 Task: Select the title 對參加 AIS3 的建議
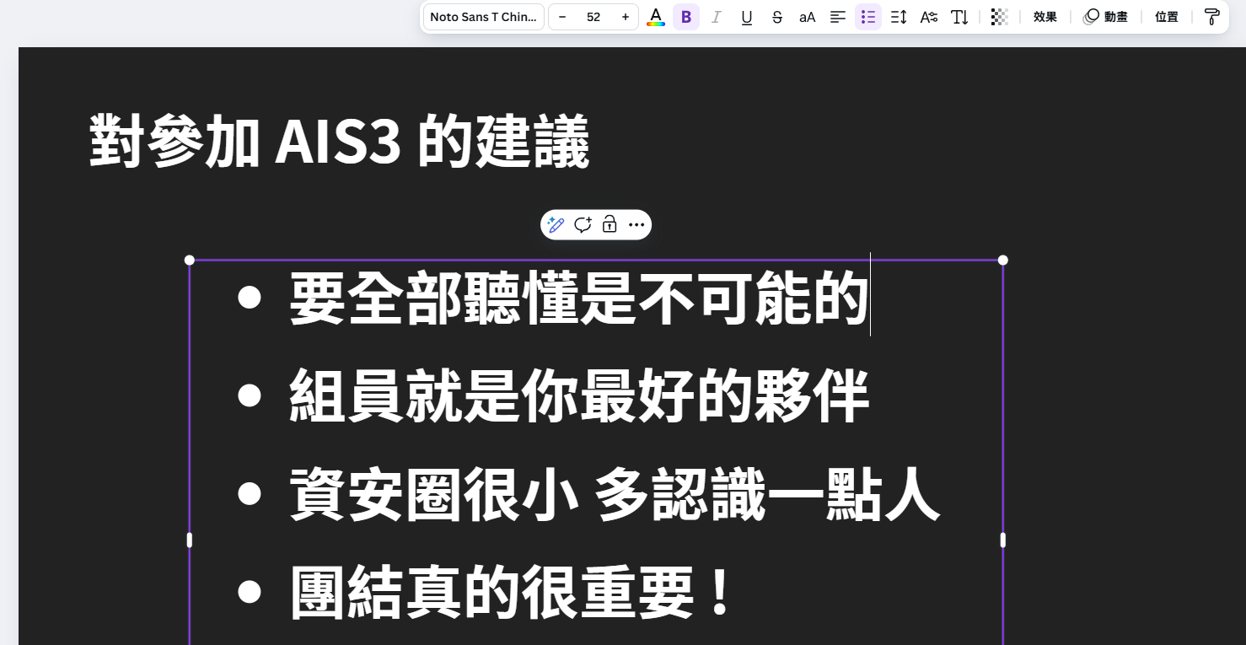point(339,141)
